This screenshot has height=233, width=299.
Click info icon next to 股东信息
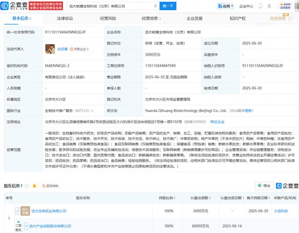(x=27, y=186)
